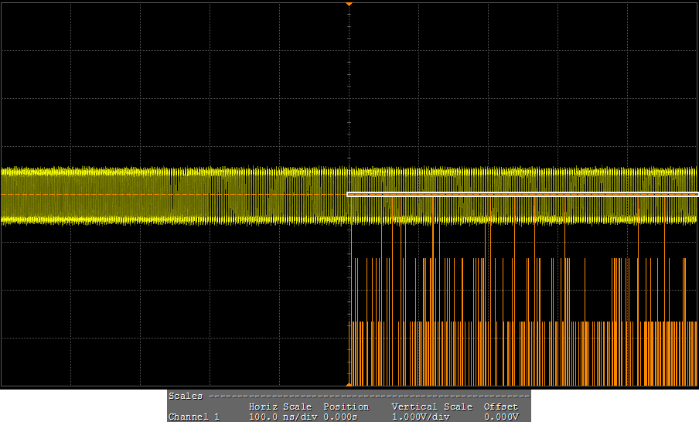Viewport: 699px width, 422px height.
Task: Select the white histogram window bar
Action: coord(523,195)
